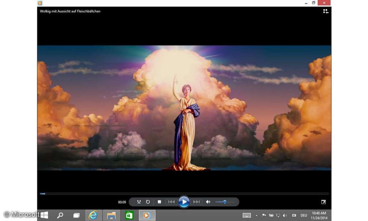
Task: Open the touch keyboard
Action: pos(247,215)
